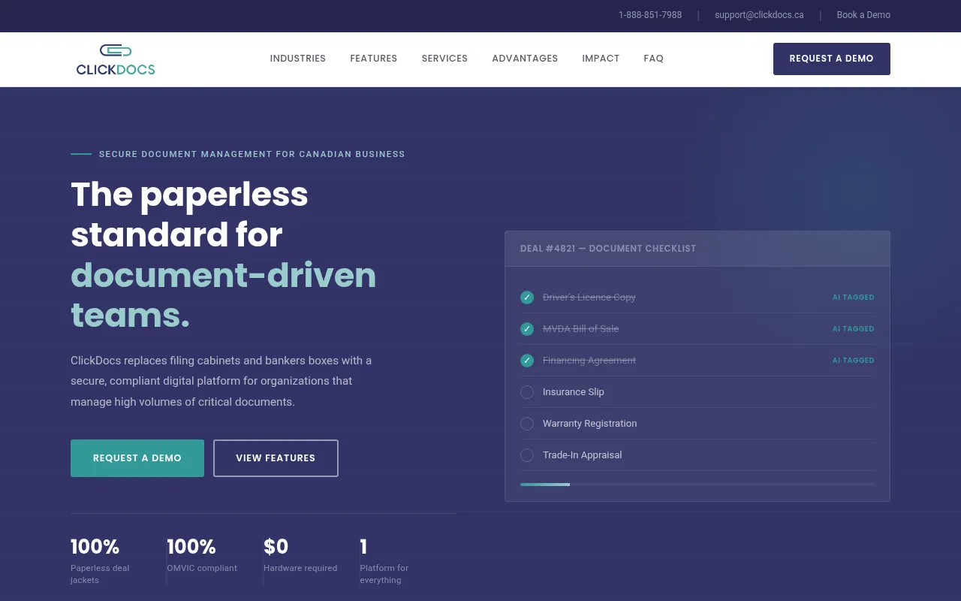The height and width of the screenshot is (601, 961).
Task: Click the checklist progress bar
Action: click(697, 485)
